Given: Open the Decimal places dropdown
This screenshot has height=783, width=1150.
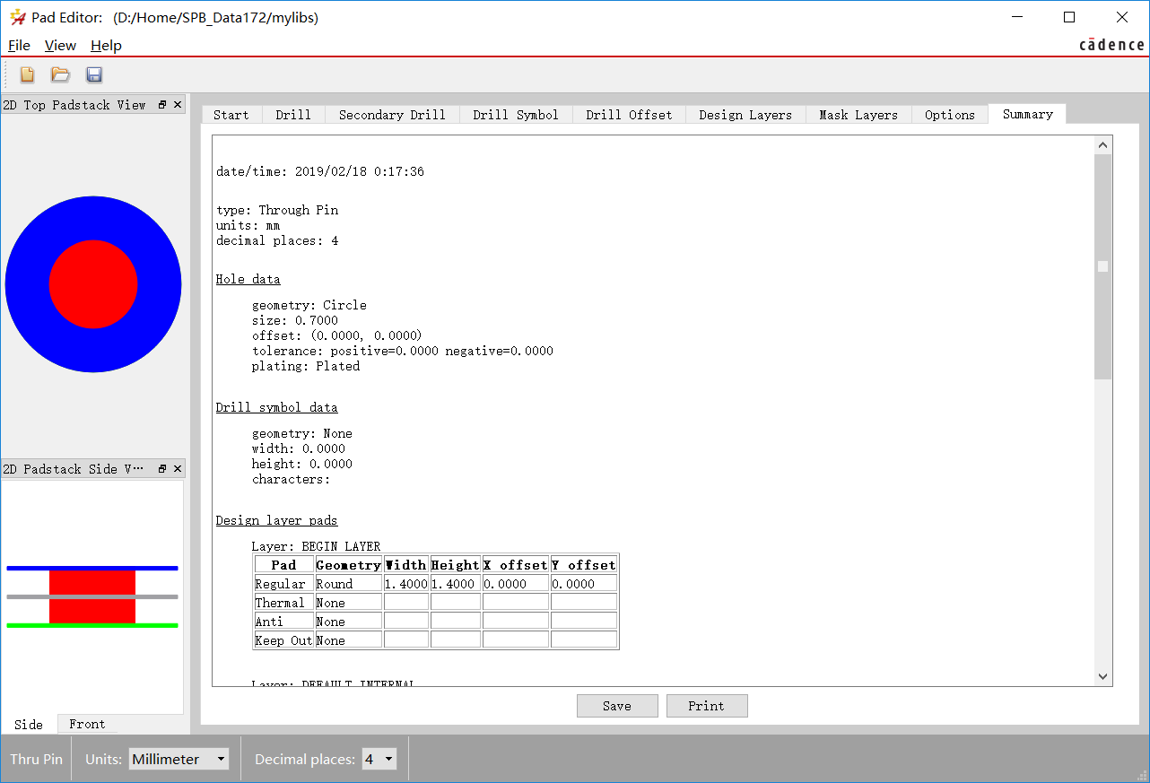Looking at the screenshot, I should click(x=379, y=760).
